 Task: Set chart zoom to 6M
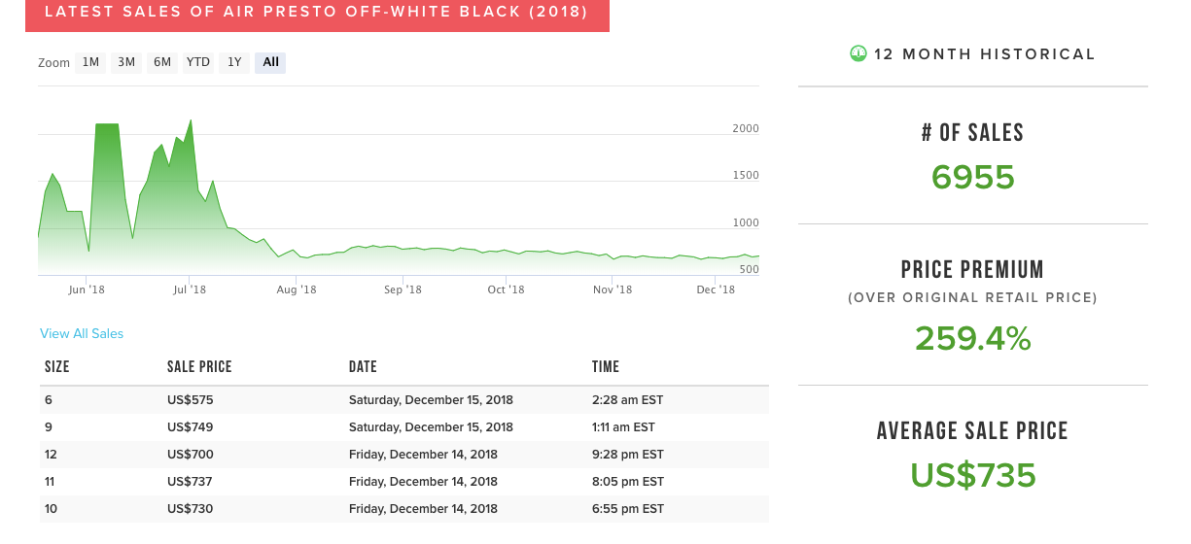coord(161,62)
